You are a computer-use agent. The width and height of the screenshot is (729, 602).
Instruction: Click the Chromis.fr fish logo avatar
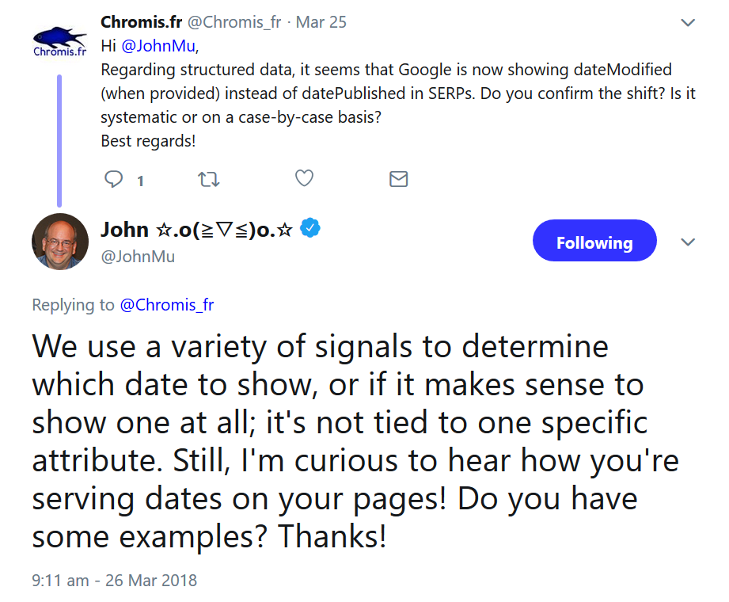click(59, 41)
